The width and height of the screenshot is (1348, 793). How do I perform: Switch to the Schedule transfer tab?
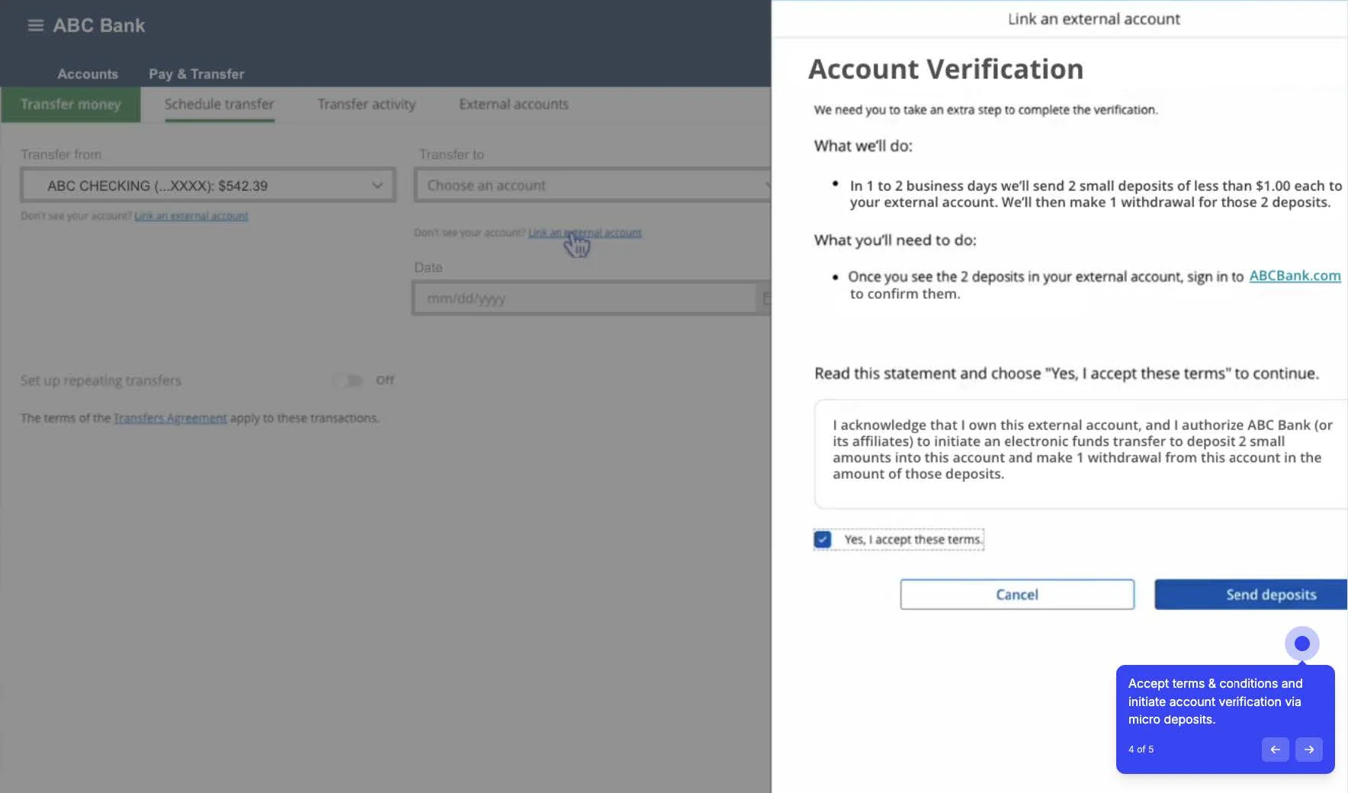pos(219,104)
